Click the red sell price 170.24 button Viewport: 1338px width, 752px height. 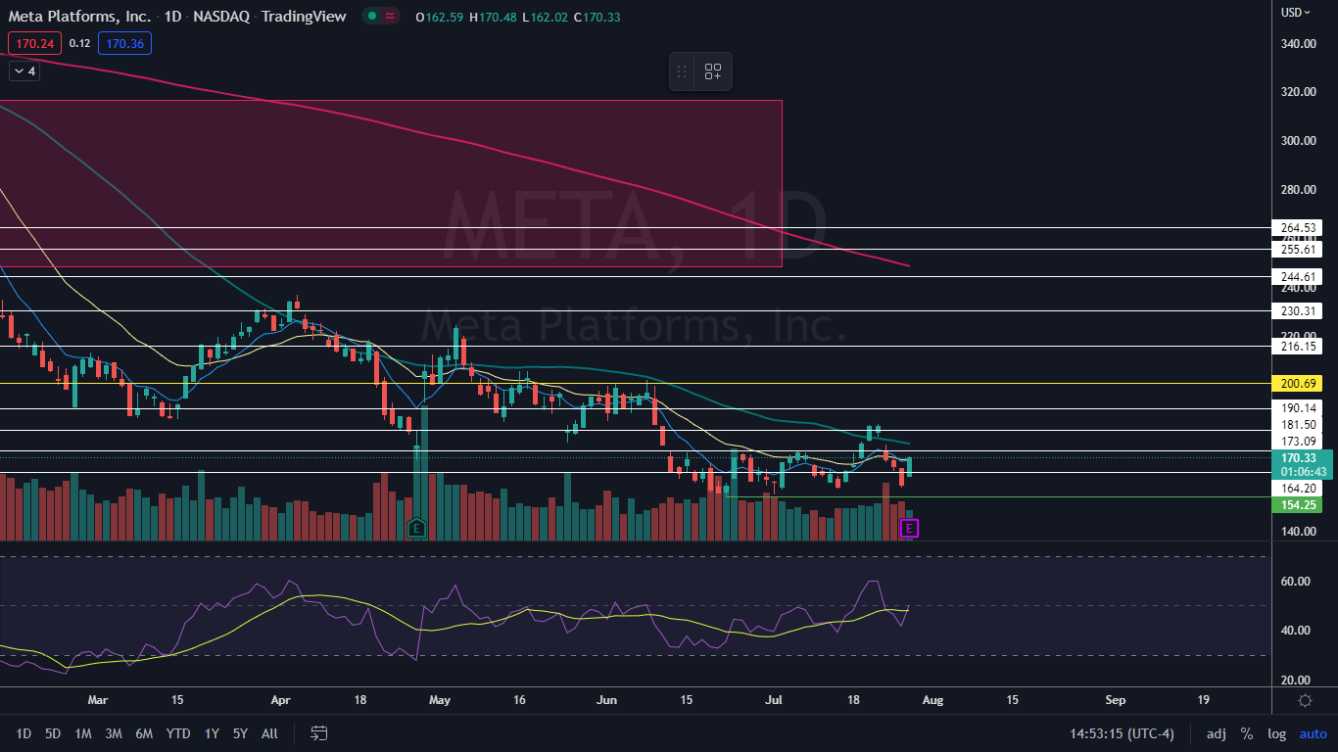click(34, 43)
